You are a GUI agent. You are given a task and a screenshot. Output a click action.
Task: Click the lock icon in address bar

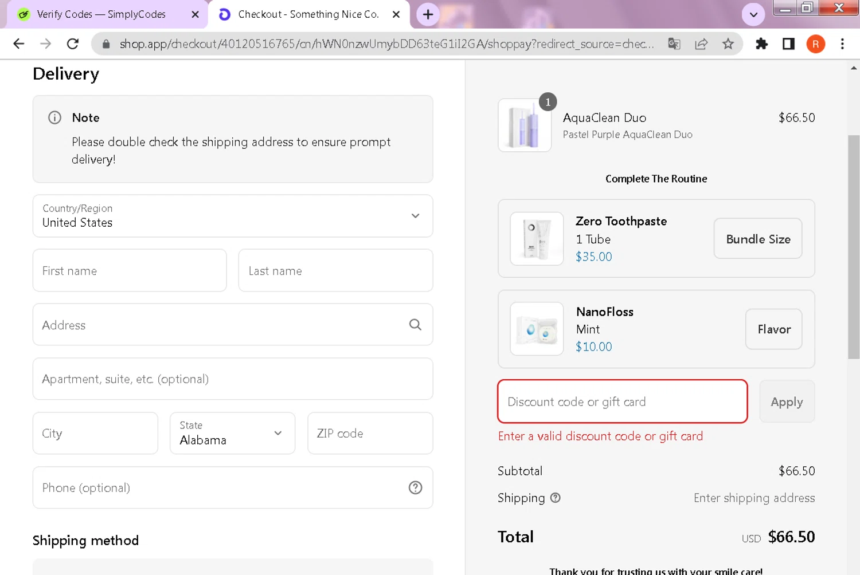click(106, 44)
